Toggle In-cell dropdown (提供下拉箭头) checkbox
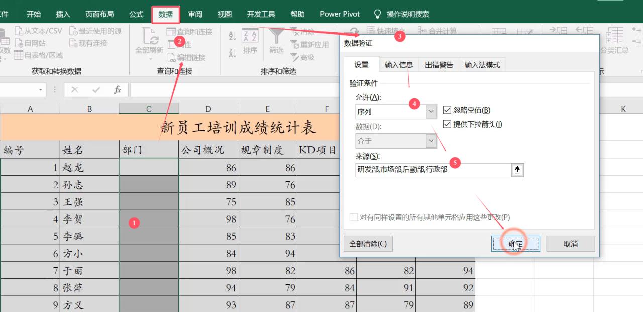Screen dimensions: 643x312 click(x=447, y=124)
